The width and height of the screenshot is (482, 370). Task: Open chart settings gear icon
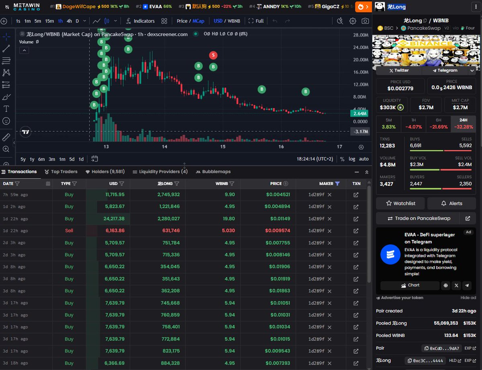pos(353,21)
